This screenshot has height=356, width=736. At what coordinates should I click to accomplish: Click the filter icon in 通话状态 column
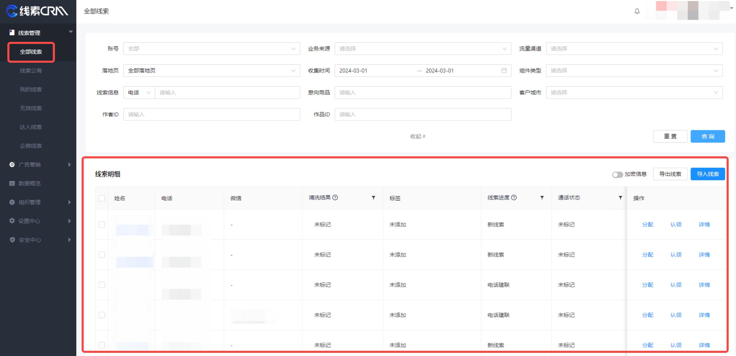(x=620, y=198)
